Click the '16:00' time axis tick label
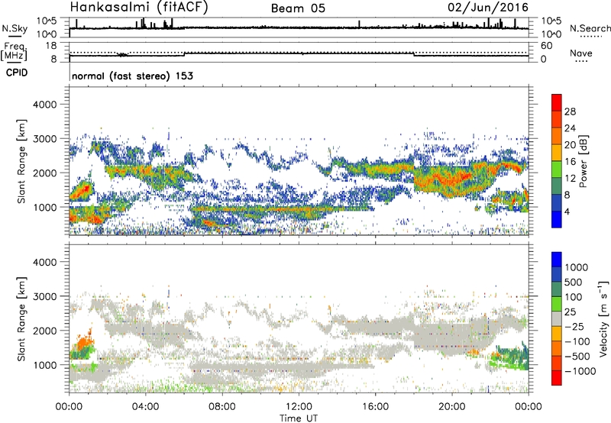Viewport: 611px width, 423px height. [375, 407]
